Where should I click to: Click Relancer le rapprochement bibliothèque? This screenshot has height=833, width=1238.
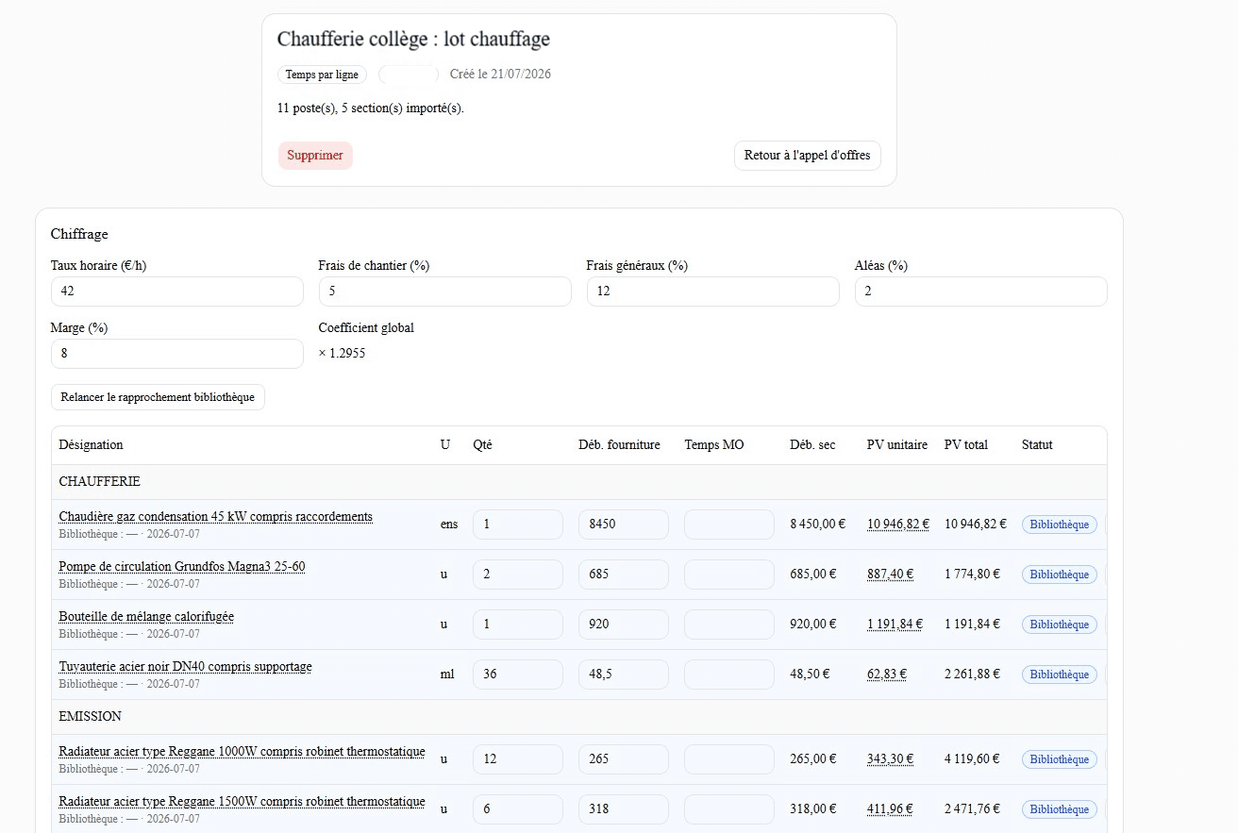pos(158,397)
